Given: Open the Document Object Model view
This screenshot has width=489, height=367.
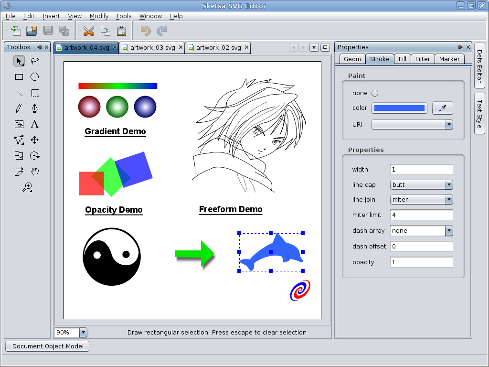Looking at the screenshot, I should click(x=47, y=346).
